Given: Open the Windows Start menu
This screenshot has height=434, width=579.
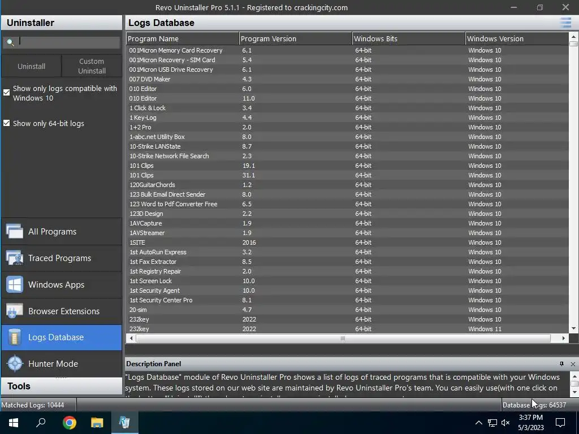Looking at the screenshot, I should [x=14, y=423].
